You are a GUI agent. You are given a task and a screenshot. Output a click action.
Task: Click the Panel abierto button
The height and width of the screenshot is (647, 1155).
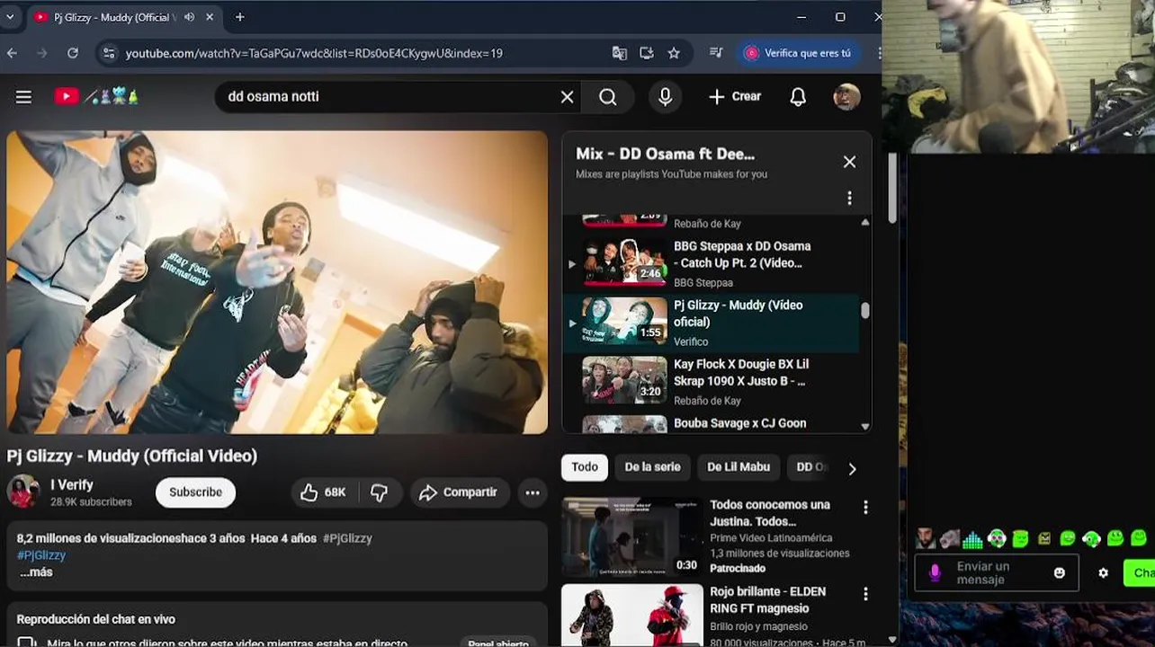497,643
